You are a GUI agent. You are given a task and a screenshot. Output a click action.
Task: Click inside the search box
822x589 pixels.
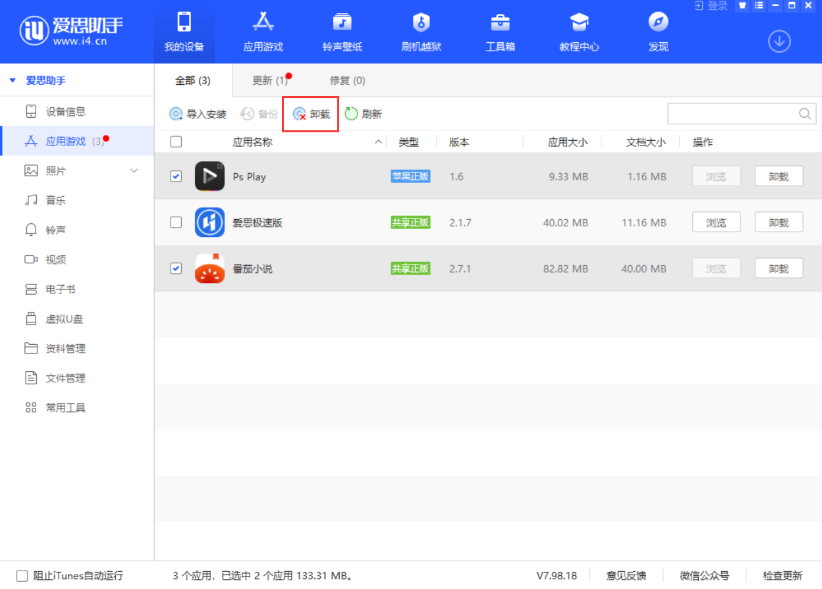(731, 113)
